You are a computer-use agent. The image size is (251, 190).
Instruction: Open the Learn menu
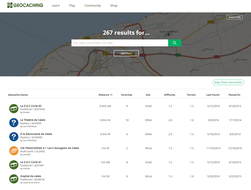[x=56, y=6]
